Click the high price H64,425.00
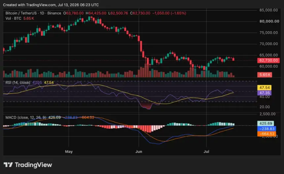The image size is (284, 174). (x=96, y=13)
